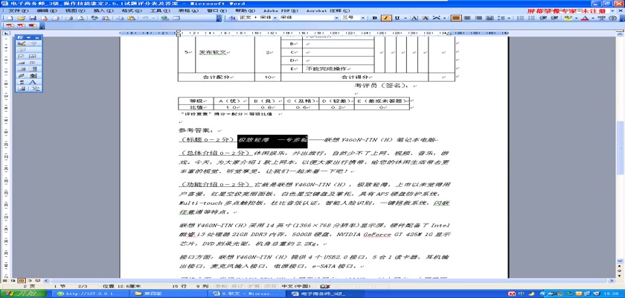Screen dimensions: 625x298
Task: Open the 格式(O) menu
Action: [x=132, y=10]
